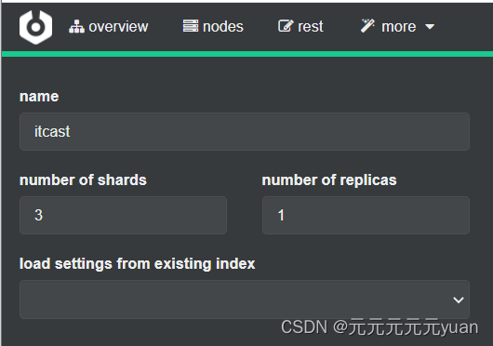This screenshot has height=346, width=493.
Task: Click the server stack icon beside nodes
Action: pos(191,26)
